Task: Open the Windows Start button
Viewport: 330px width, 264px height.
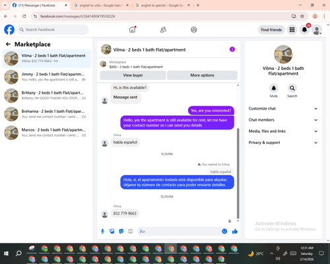Action: tap(6, 253)
